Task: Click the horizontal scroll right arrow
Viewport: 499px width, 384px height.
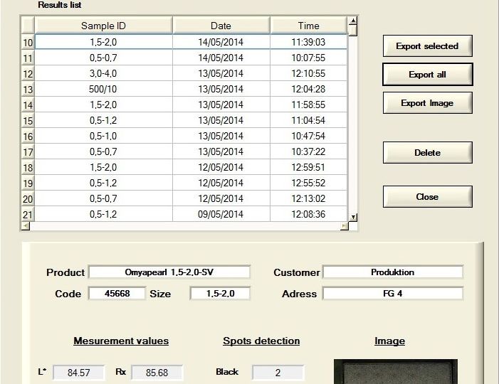Action: pyautogui.click(x=345, y=225)
